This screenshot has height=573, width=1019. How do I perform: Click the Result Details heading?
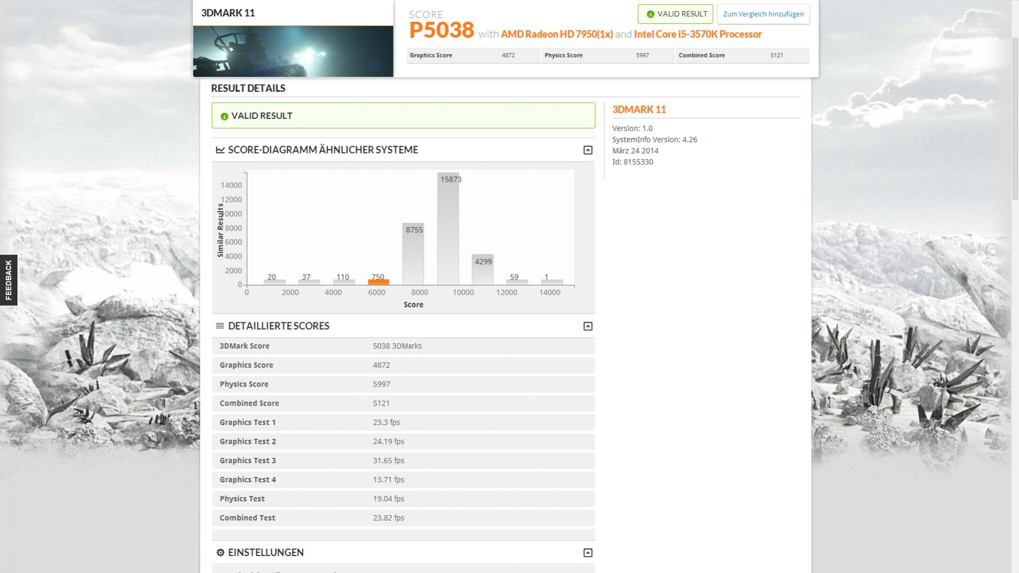coord(248,89)
